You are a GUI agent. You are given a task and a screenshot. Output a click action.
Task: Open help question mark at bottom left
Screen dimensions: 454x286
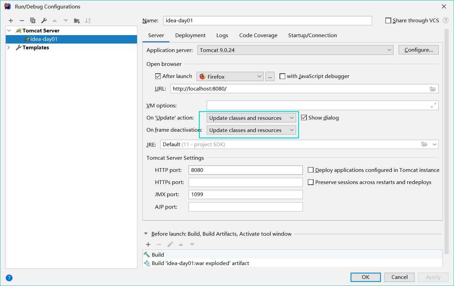9,278
